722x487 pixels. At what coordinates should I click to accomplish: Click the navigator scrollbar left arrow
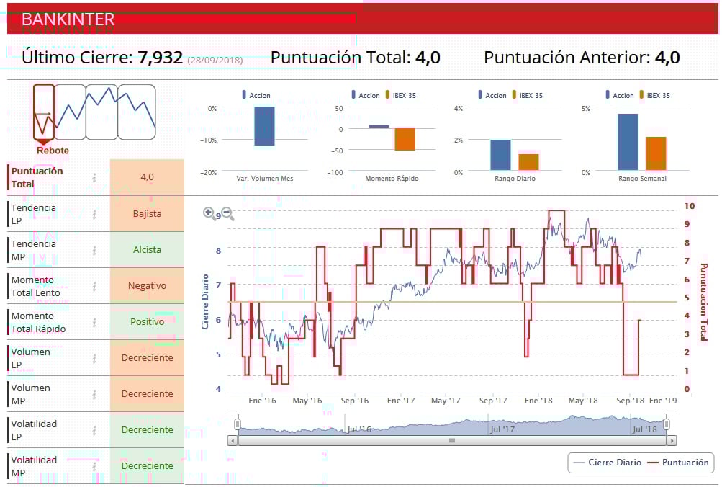[x=233, y=441]
